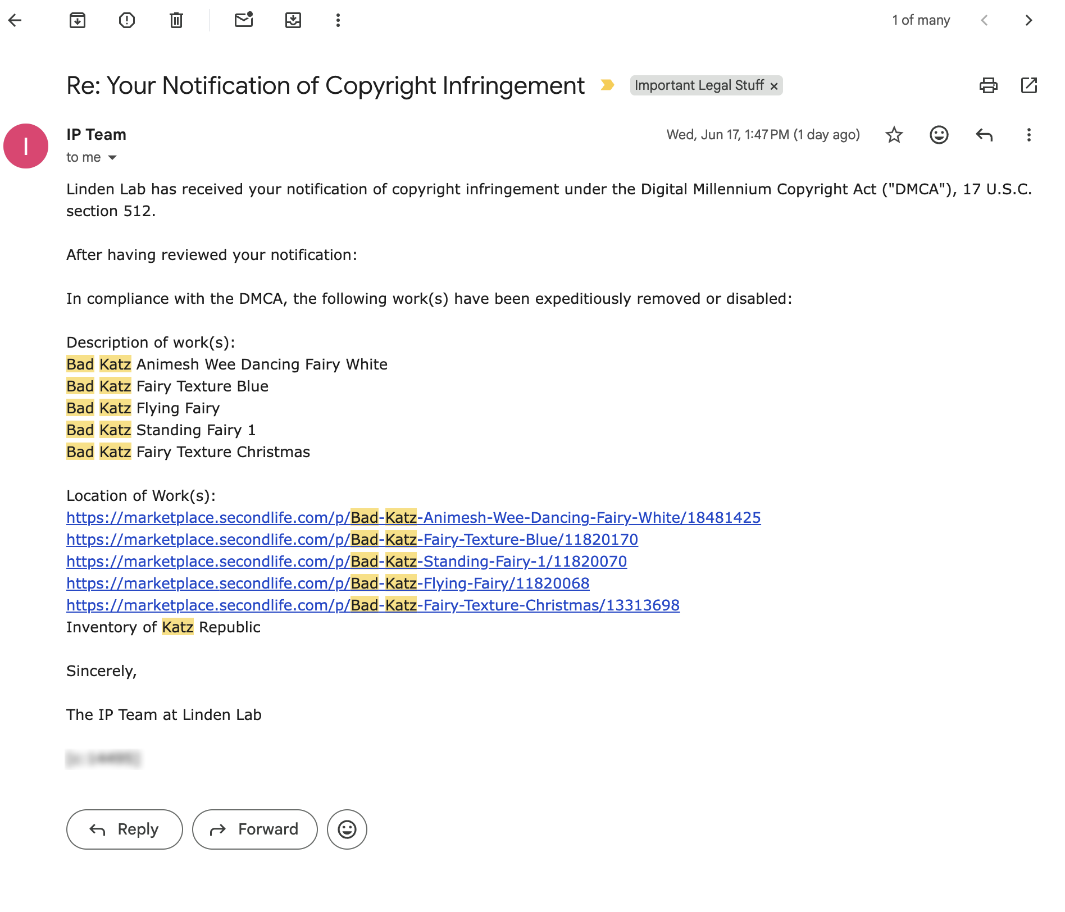Go back to the inbox list

15,21
